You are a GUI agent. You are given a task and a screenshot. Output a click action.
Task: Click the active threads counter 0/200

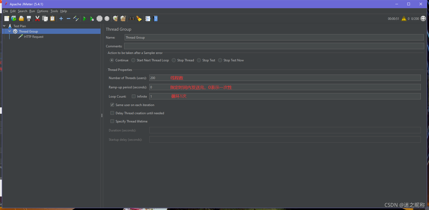tap(415, 19)
